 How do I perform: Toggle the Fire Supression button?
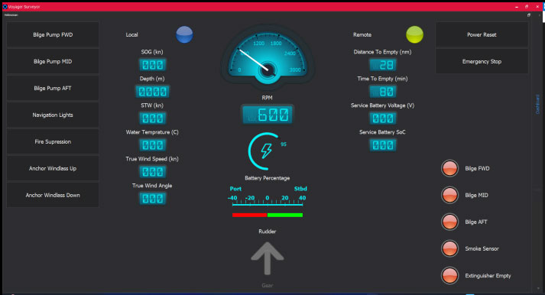tap(53, 141)
